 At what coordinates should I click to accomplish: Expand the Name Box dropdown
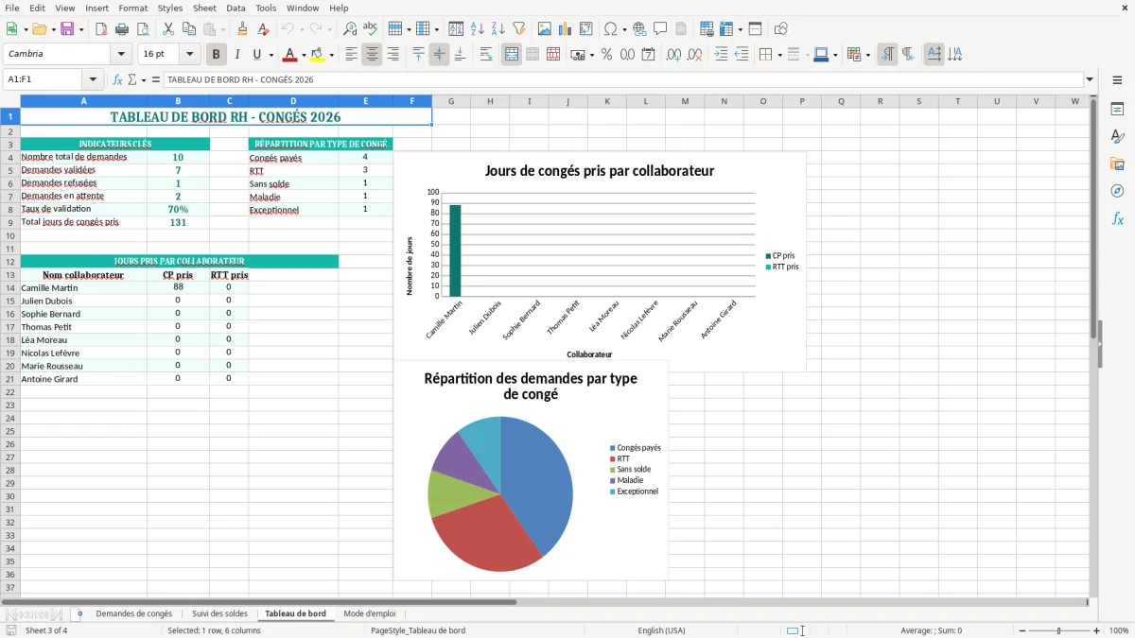pos(93,80)
